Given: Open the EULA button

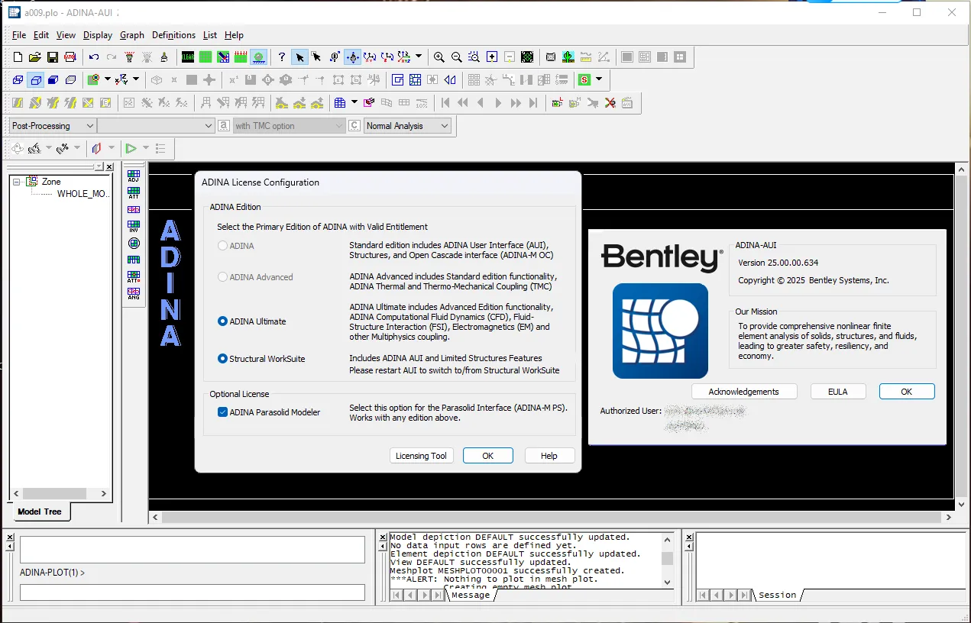Looking at the screenshot, I should pyautogui.click(x=838, y=392).
